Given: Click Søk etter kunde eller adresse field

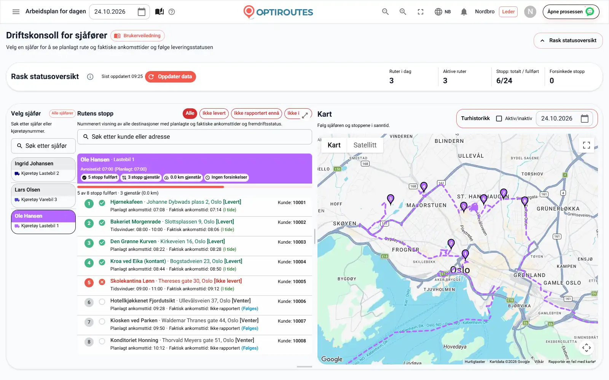Looking at the screenshot, I should coord(194,137).
